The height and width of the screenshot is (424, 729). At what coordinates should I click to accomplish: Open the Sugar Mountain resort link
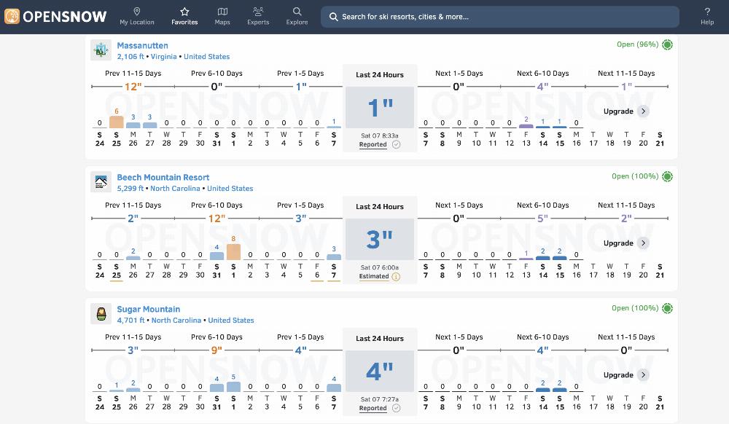149,309
